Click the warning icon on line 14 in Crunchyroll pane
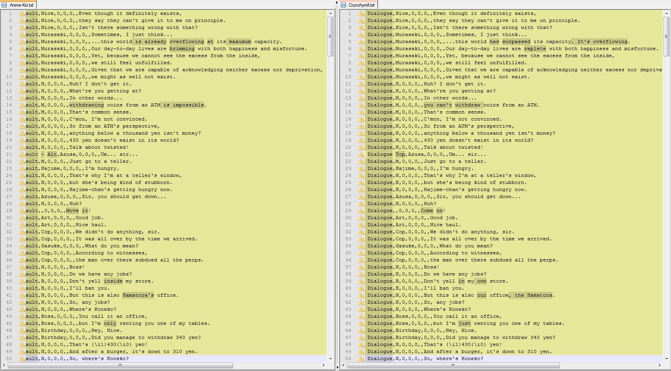The image size is (671, 371). [x=361, y=105]
